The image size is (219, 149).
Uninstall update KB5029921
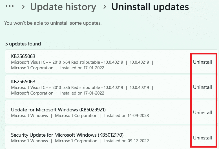click(202, 113)
